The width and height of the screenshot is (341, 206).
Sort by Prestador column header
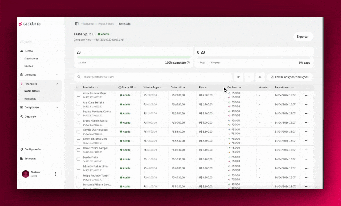click(90, 88)
